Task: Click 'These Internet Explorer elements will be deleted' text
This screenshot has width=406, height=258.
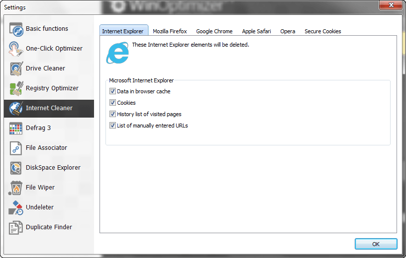Action: tap(191, 45)
